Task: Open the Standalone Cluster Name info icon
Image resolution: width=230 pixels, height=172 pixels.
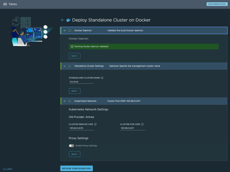Action: tap(102, 78)
